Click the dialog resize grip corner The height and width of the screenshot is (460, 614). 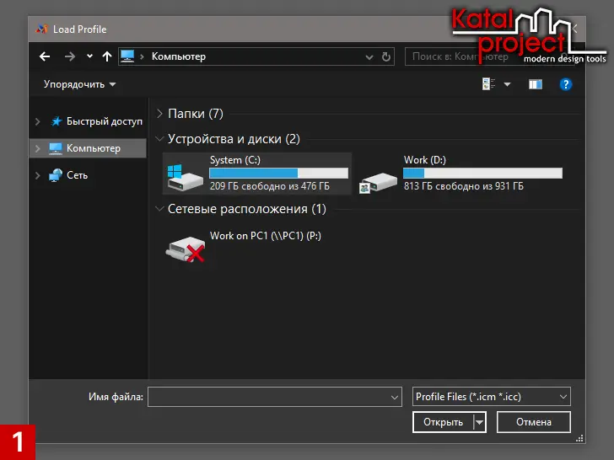pos(579,438)
